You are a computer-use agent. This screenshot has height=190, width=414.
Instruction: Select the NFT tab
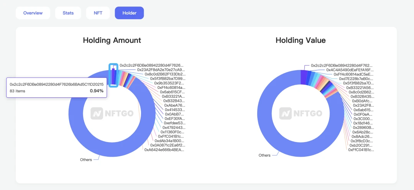pyautogui.click(x=98, y=13)
